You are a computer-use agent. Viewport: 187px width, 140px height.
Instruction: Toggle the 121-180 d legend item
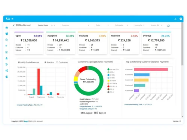[x=112, y=84]
